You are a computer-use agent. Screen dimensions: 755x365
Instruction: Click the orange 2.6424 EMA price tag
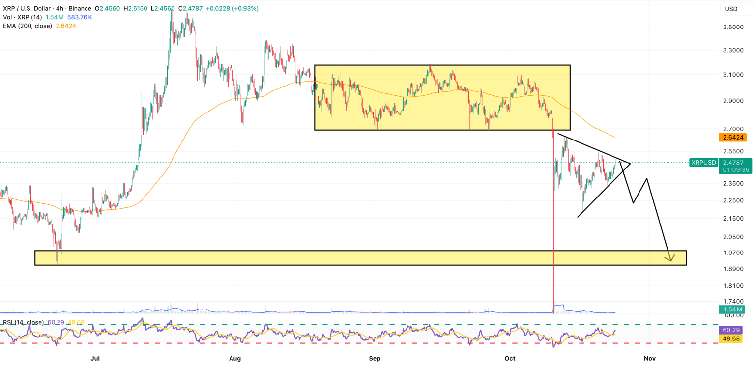coord(733,137)
